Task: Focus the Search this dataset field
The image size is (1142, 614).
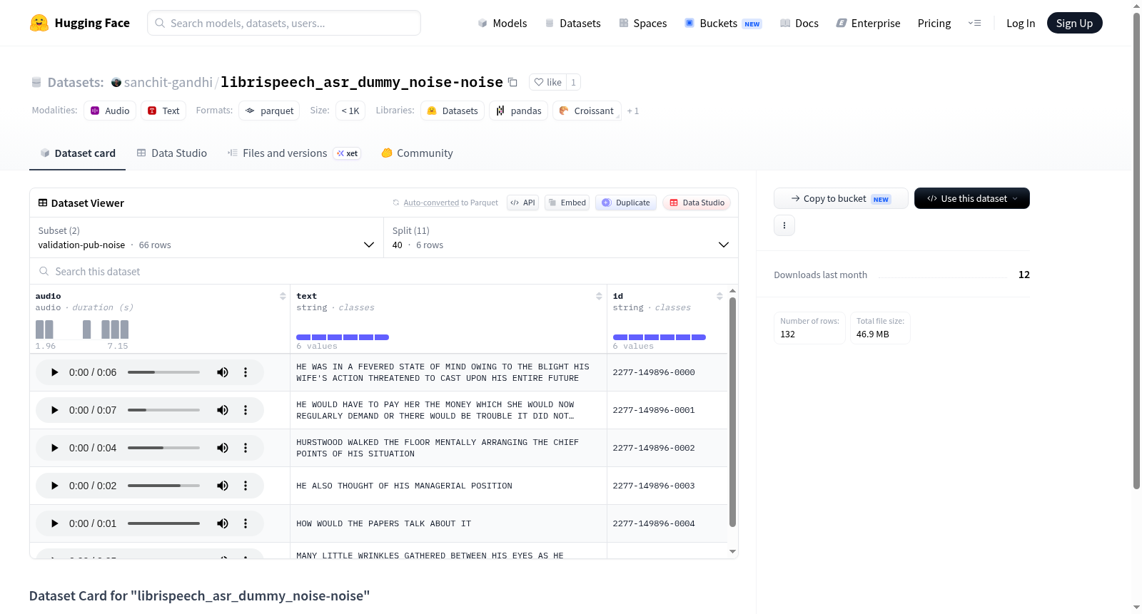Action: point(384,271)
